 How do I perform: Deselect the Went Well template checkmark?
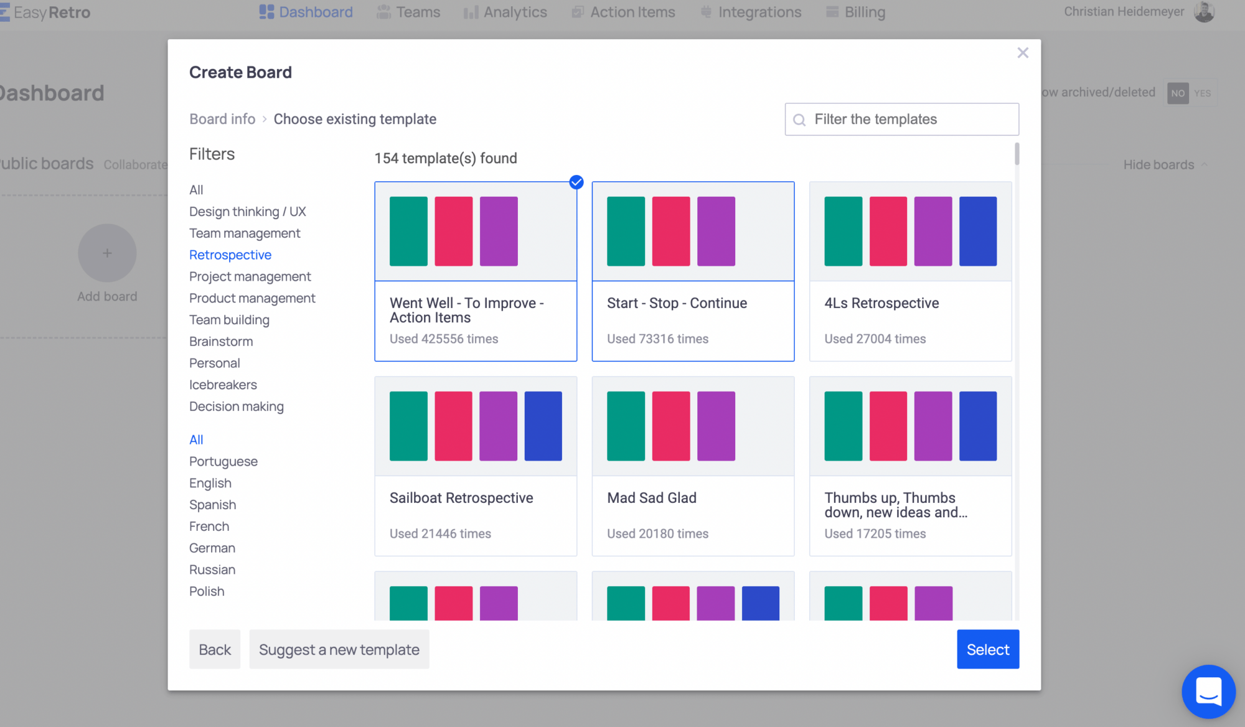point(576,182)
